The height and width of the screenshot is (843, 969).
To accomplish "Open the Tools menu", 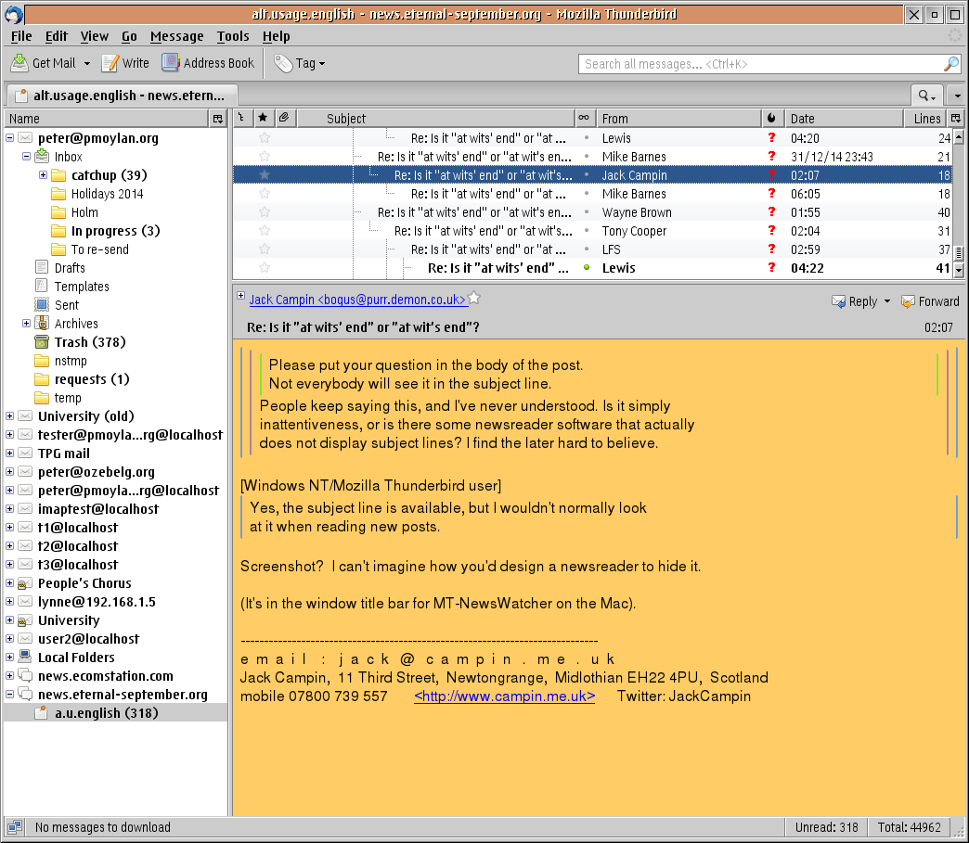I will (232, 36).
